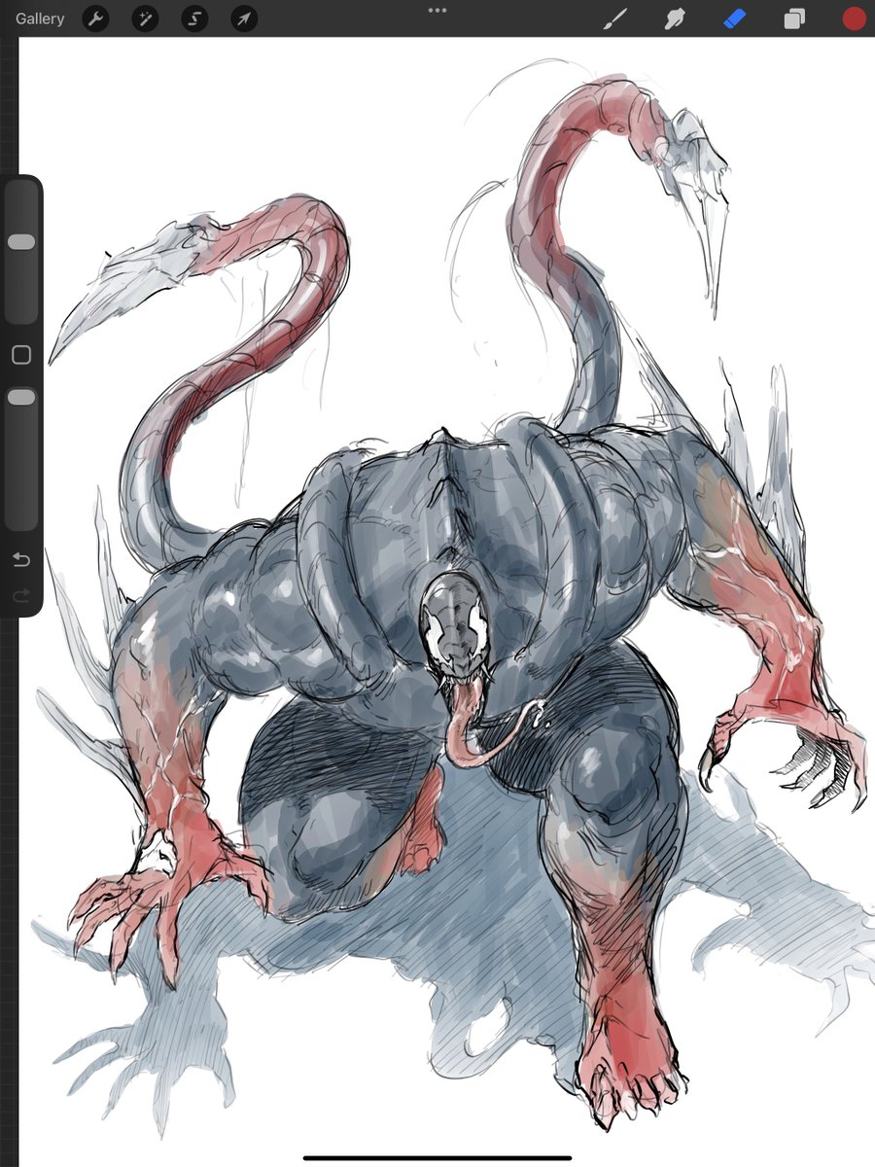Tap the square modify button in the sidebar

pos(21,355)
